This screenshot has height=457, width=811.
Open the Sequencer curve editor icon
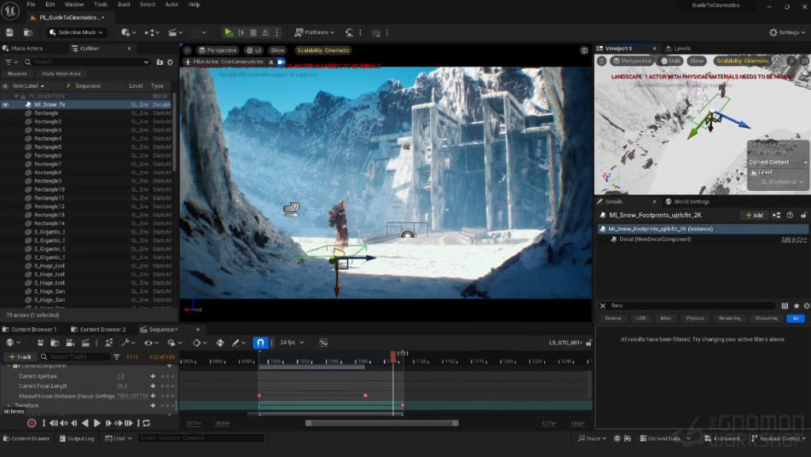pyautogui.click(x=323, y=343)
